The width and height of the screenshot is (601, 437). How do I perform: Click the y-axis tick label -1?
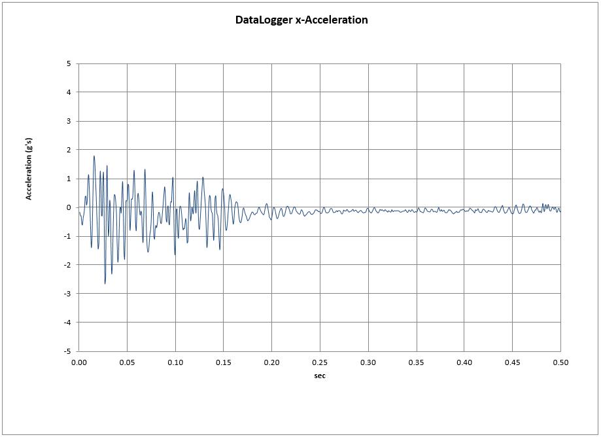point(67,236)
